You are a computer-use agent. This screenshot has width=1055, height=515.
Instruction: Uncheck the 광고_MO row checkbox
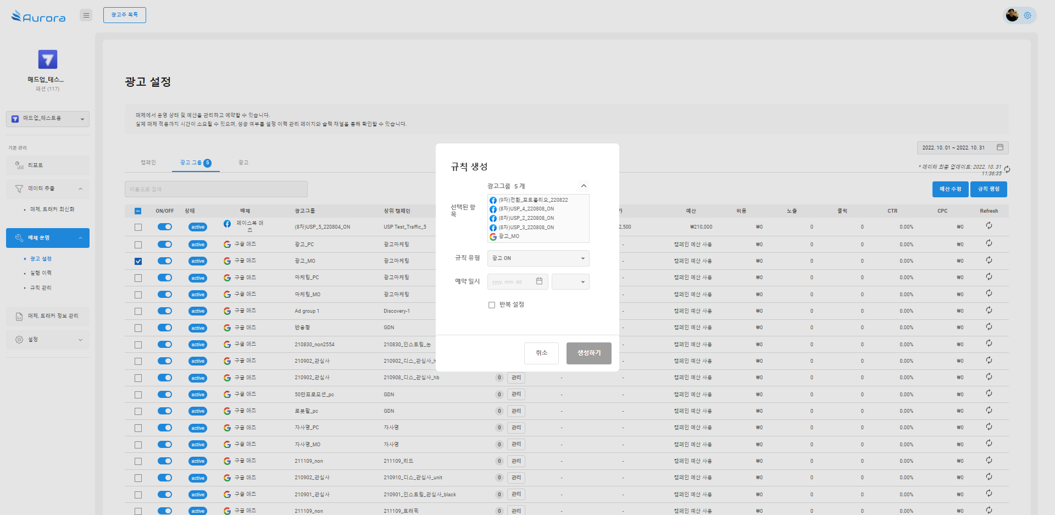(x=138, y=261)
